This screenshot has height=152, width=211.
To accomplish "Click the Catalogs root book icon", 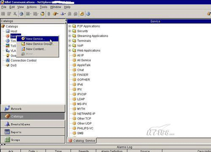I will click(3, 26).
